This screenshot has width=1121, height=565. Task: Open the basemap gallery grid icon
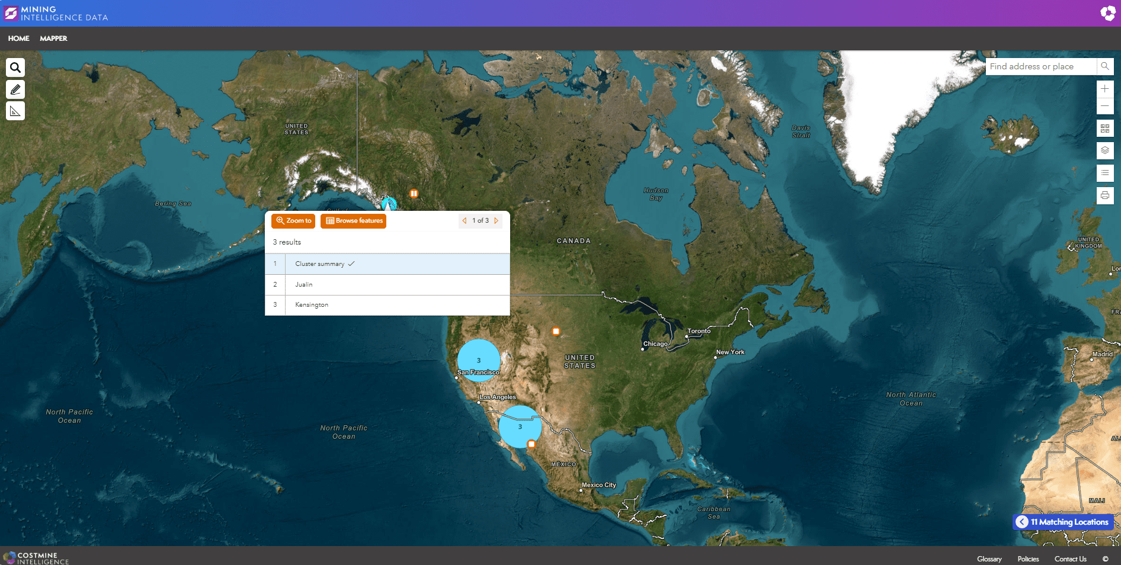tap(1104, 129)
